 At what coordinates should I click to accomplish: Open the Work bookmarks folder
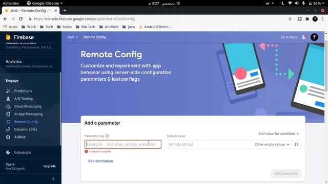(29, 27)
